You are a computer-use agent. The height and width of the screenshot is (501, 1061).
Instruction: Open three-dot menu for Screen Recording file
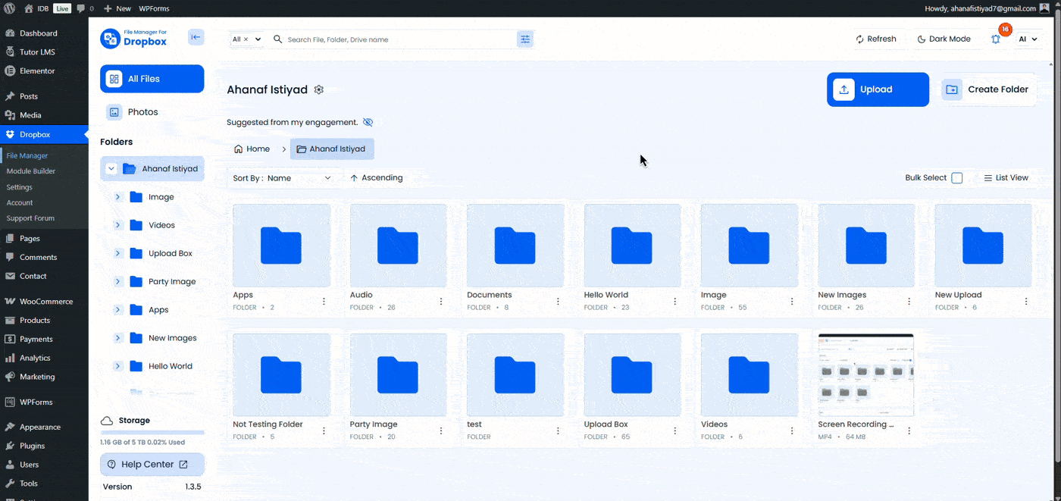(909, 431)
